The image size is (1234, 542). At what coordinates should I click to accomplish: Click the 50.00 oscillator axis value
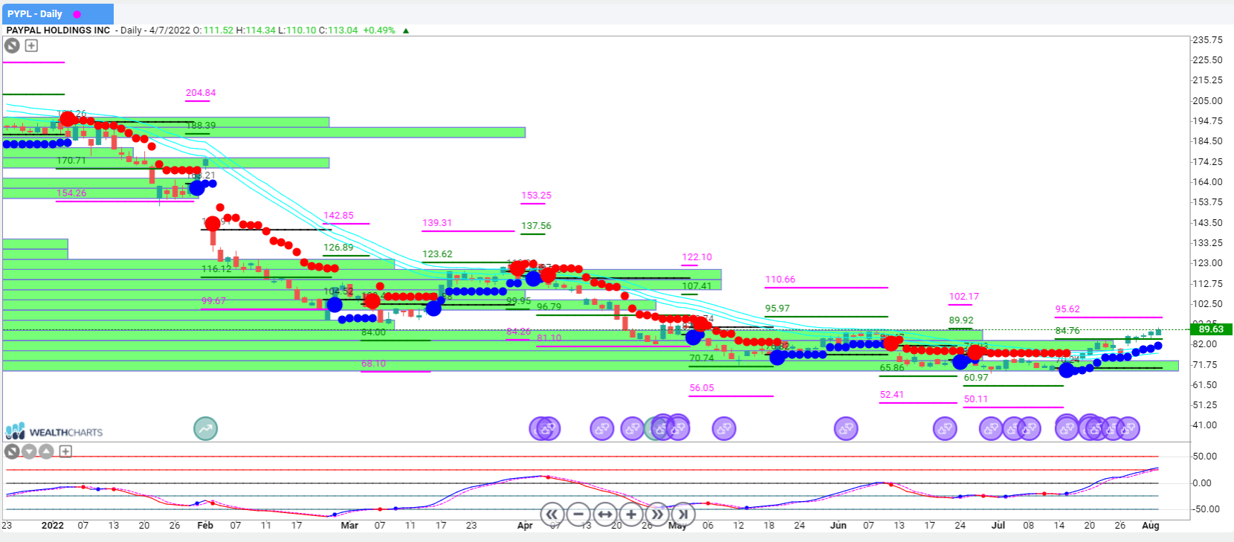pyautogui.click(x=1205, y=456)
